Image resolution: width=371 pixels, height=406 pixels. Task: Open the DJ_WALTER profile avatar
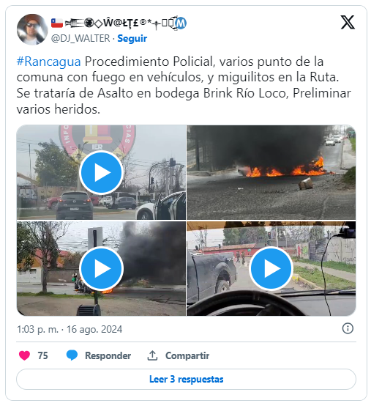tap(32, 29)
